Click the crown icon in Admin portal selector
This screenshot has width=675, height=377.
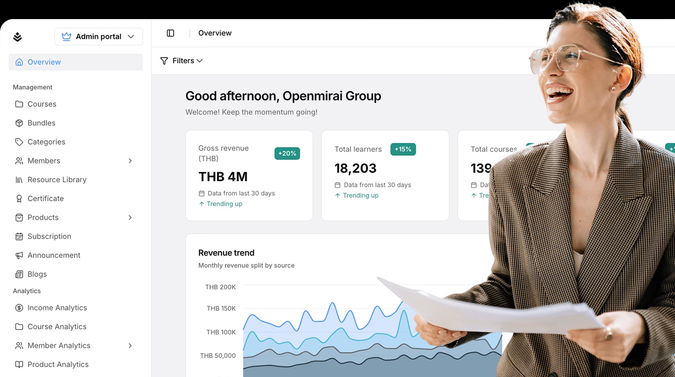coord(66,36)
